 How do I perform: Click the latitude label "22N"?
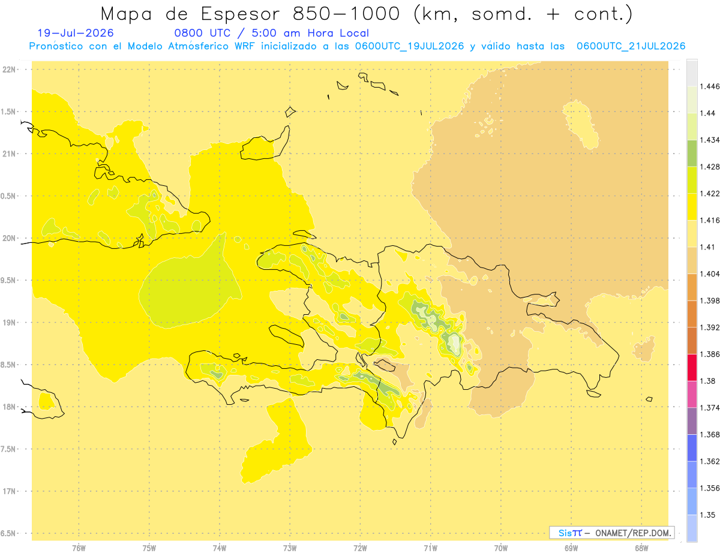[x=9, y=70]
